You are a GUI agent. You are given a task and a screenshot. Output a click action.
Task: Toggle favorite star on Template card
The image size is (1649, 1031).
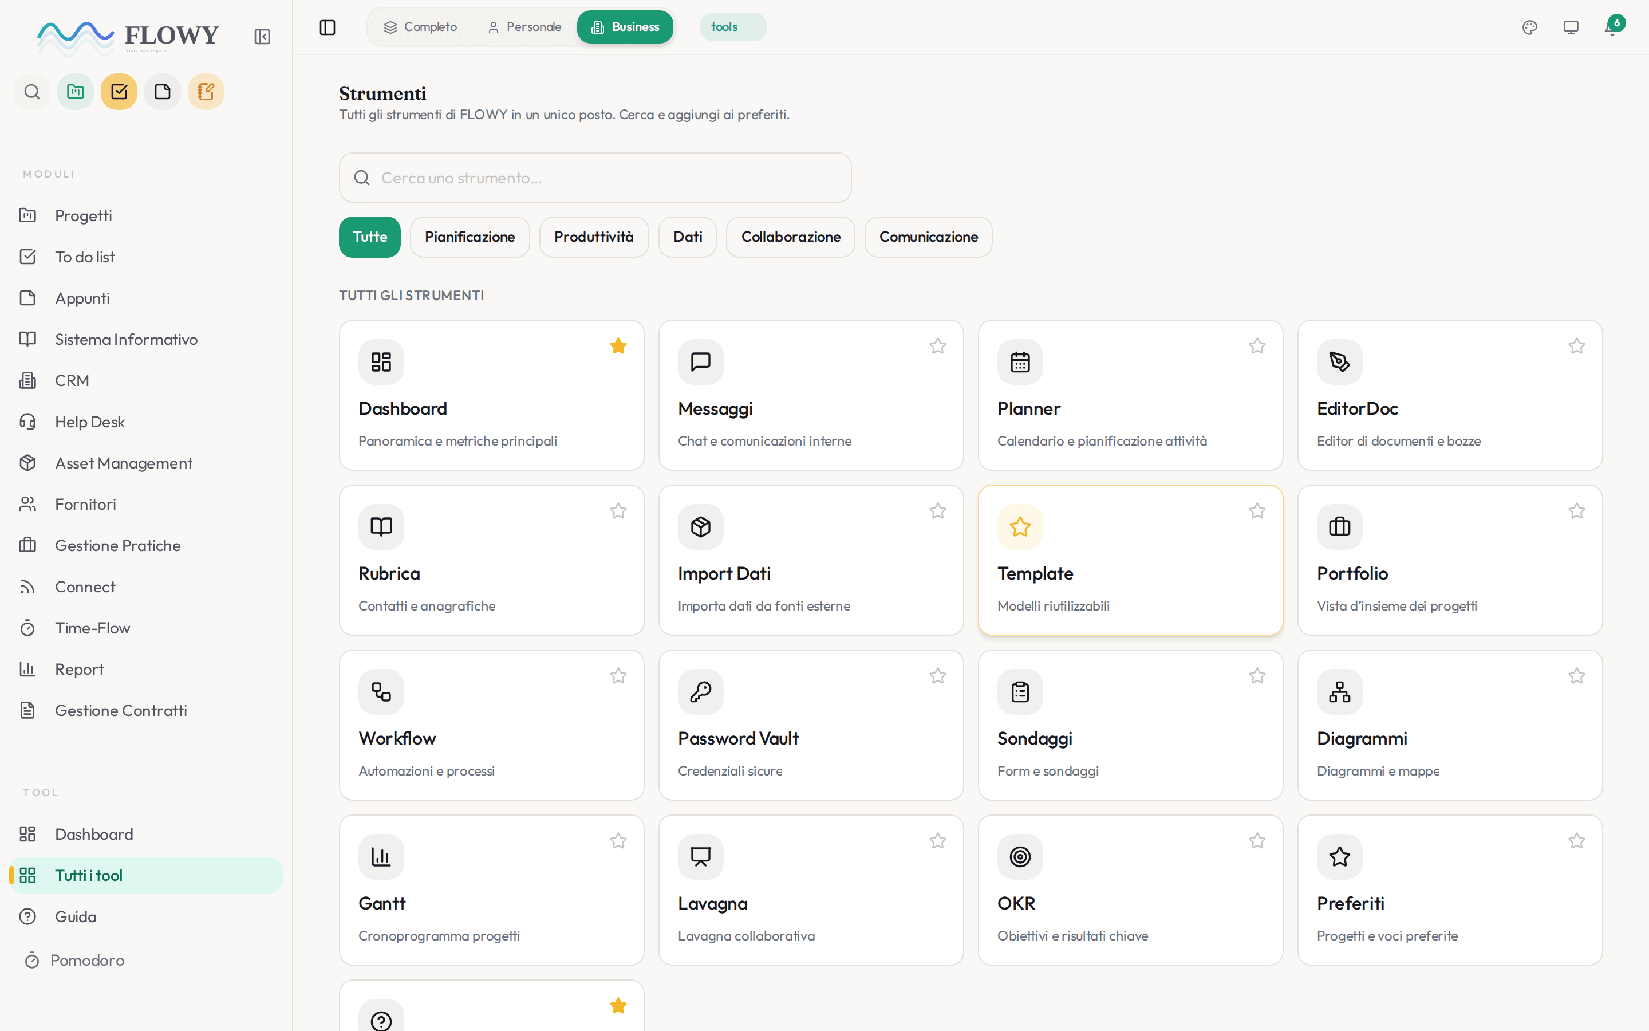click(x=1257, y=511)
